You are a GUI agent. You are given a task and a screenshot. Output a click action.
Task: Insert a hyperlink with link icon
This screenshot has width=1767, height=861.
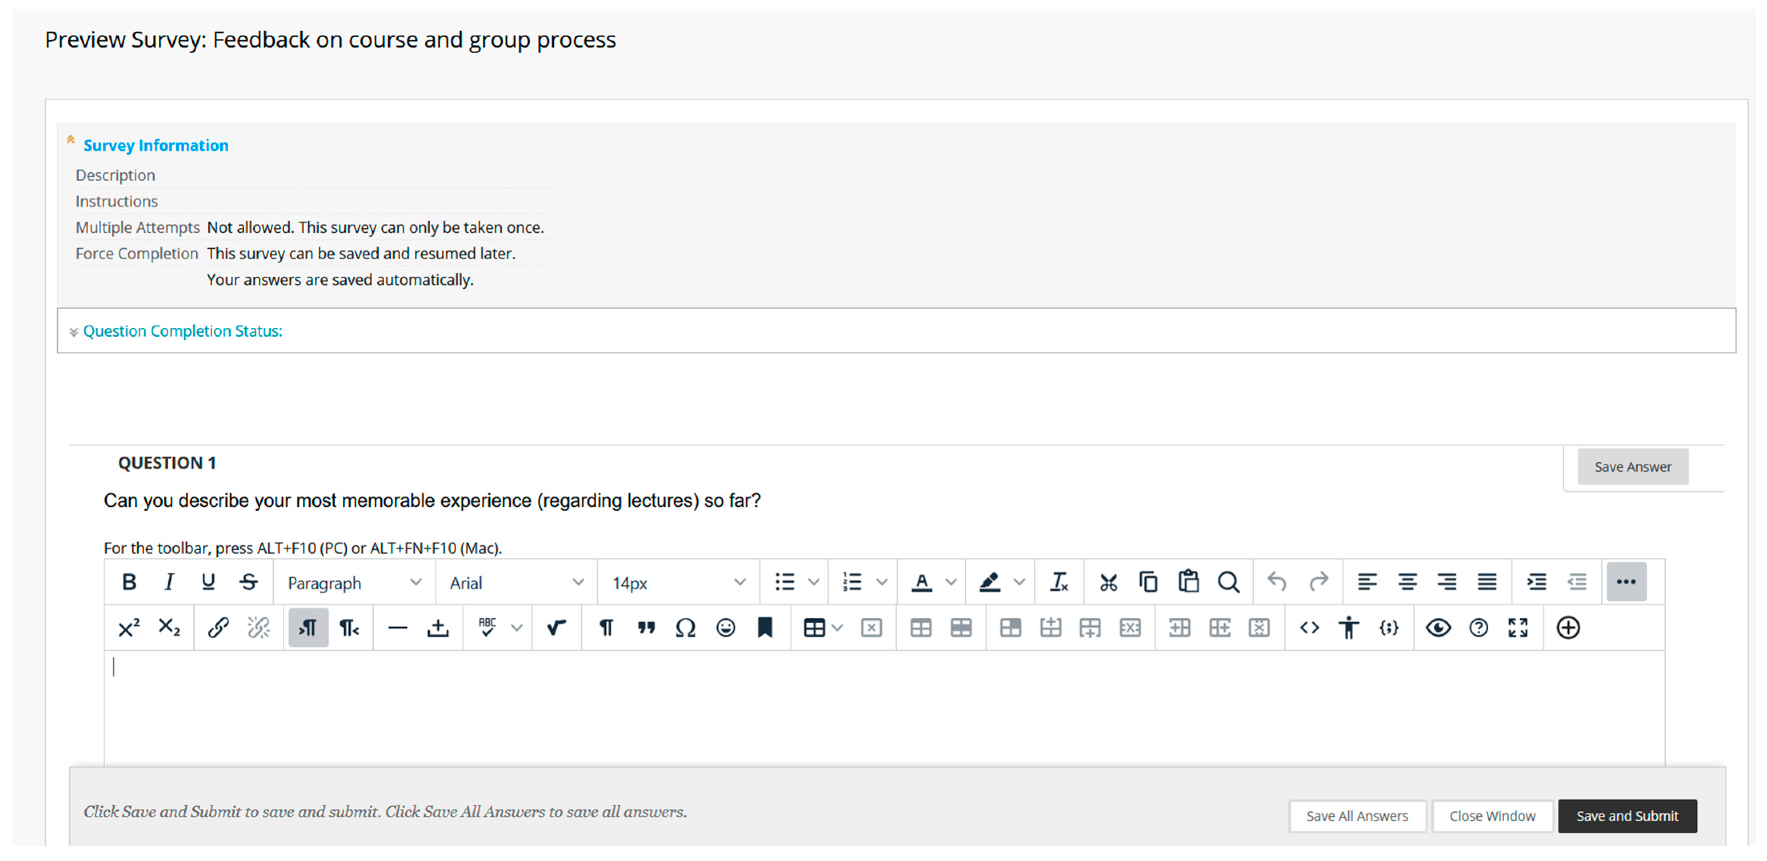218,628
